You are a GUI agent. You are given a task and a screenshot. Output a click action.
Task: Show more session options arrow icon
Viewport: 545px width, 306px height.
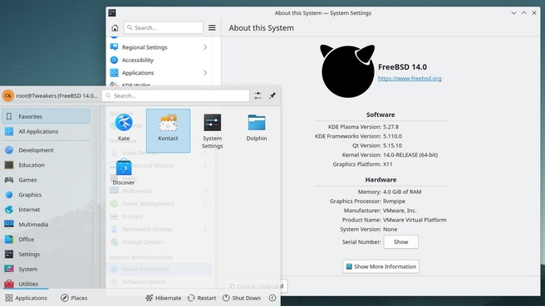coord(272,298)
